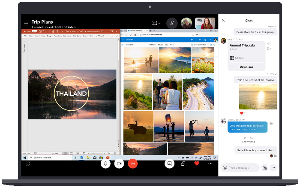The image size is (300, 188).
Task: React to the Annual Trip.xslx file message
Action: pyautogui.click(x=269, y=43)
